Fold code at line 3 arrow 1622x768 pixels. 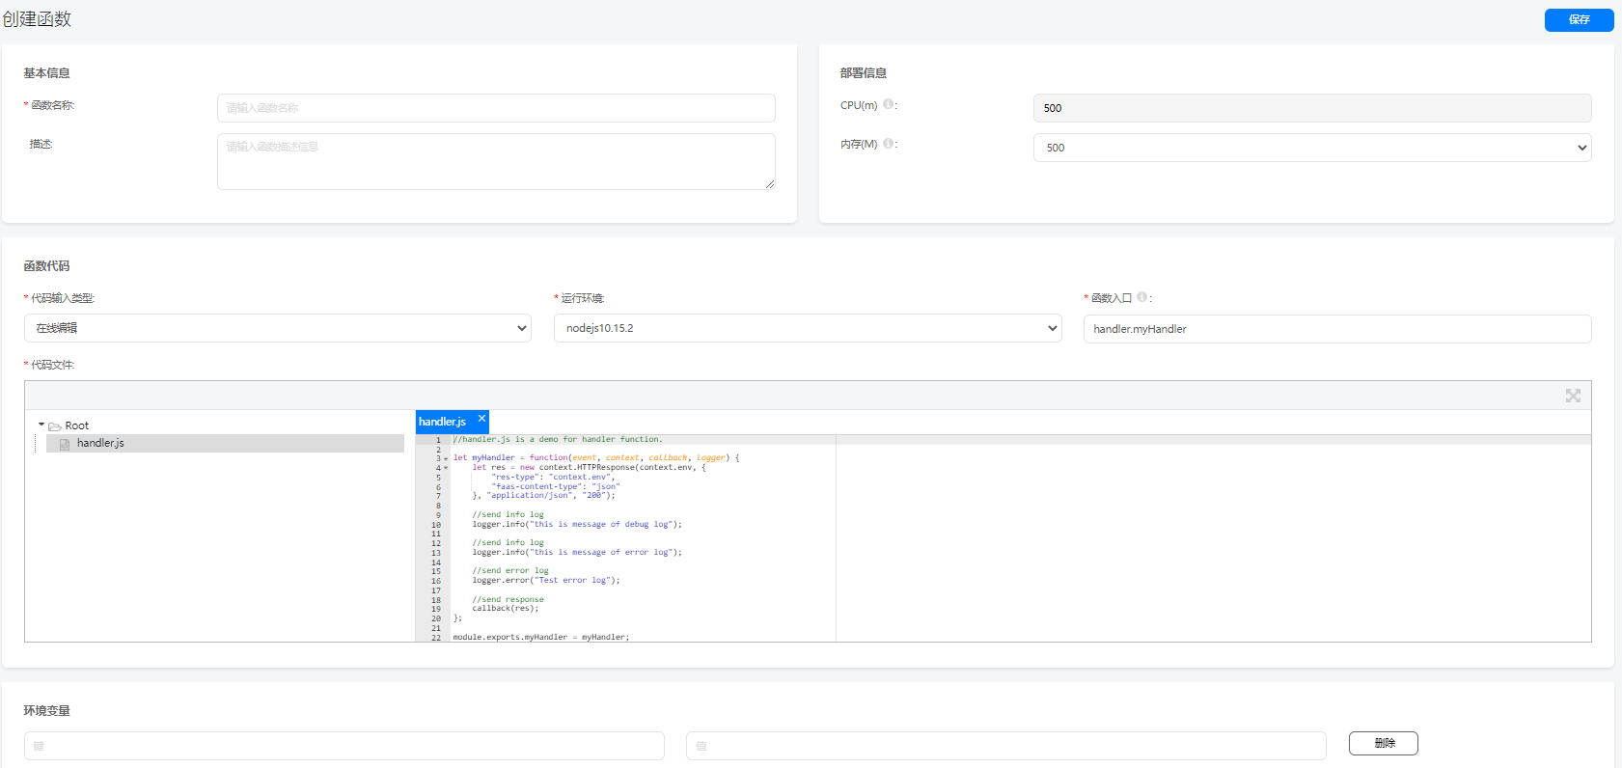click(x=446, y=458)
